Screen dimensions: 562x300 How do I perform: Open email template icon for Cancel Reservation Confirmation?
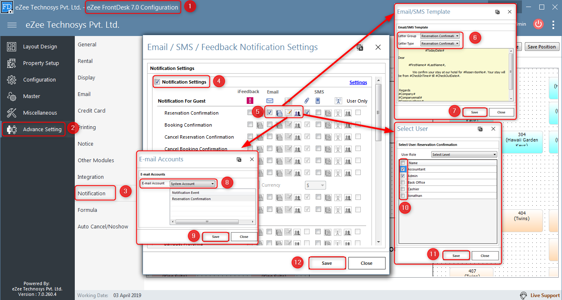pyautogui.click(x=279, y=137)
